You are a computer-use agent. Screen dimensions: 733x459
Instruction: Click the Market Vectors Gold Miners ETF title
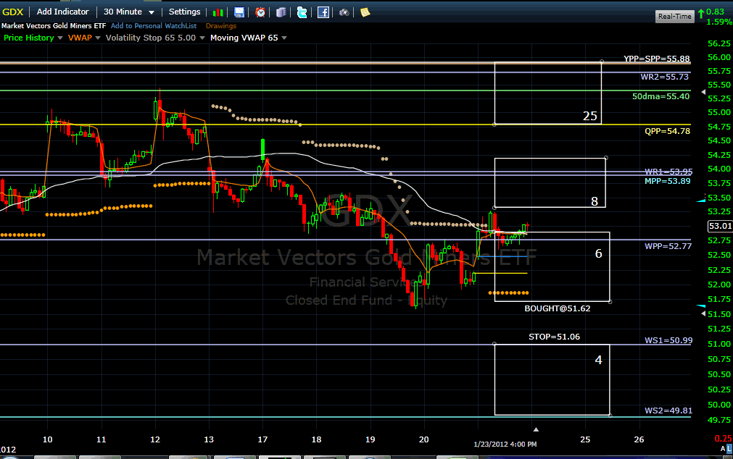pos(54,26)
